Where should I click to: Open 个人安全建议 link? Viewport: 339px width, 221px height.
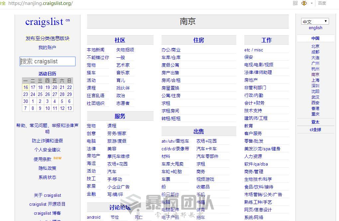point(47,150)
